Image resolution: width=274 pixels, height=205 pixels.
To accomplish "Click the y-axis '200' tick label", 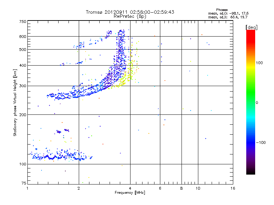I will click(x=23, y=115).
